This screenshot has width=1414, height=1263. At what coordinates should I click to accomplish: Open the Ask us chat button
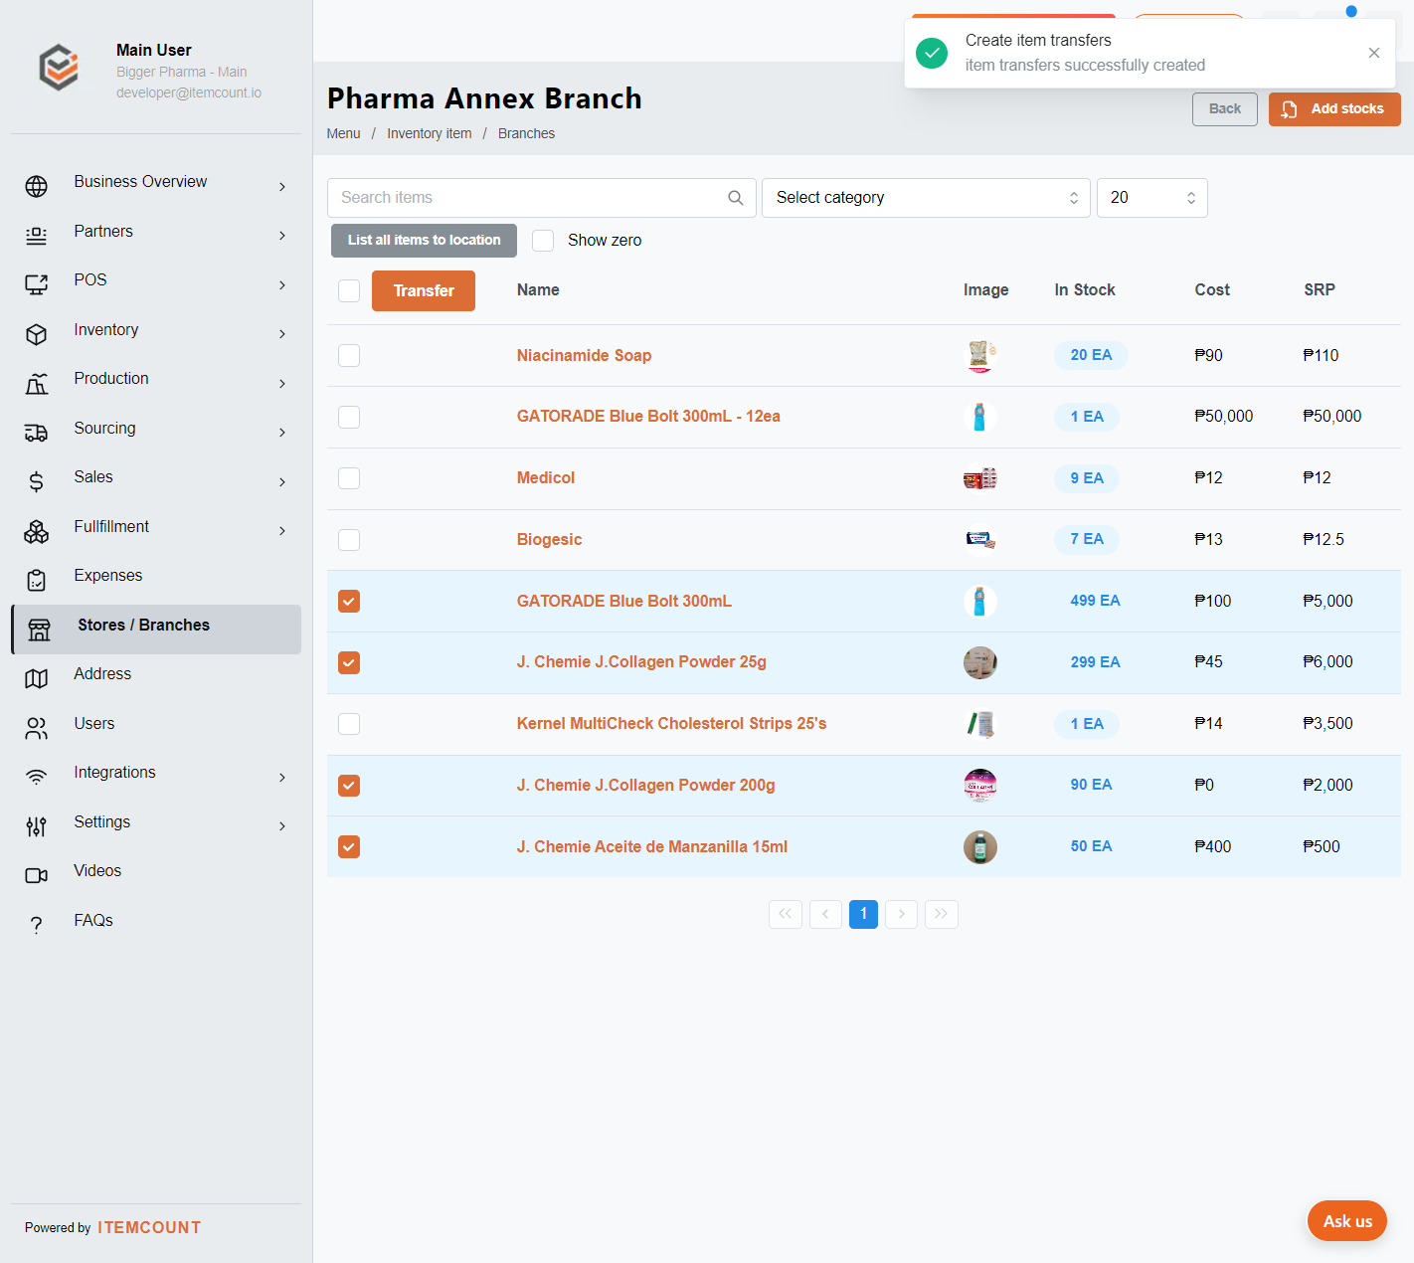click(x=1347, y=1221)
